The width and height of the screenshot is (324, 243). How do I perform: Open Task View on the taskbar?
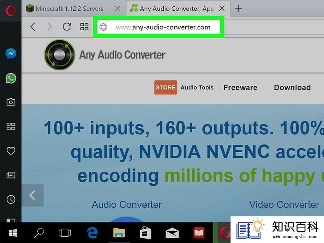point(65,233)
